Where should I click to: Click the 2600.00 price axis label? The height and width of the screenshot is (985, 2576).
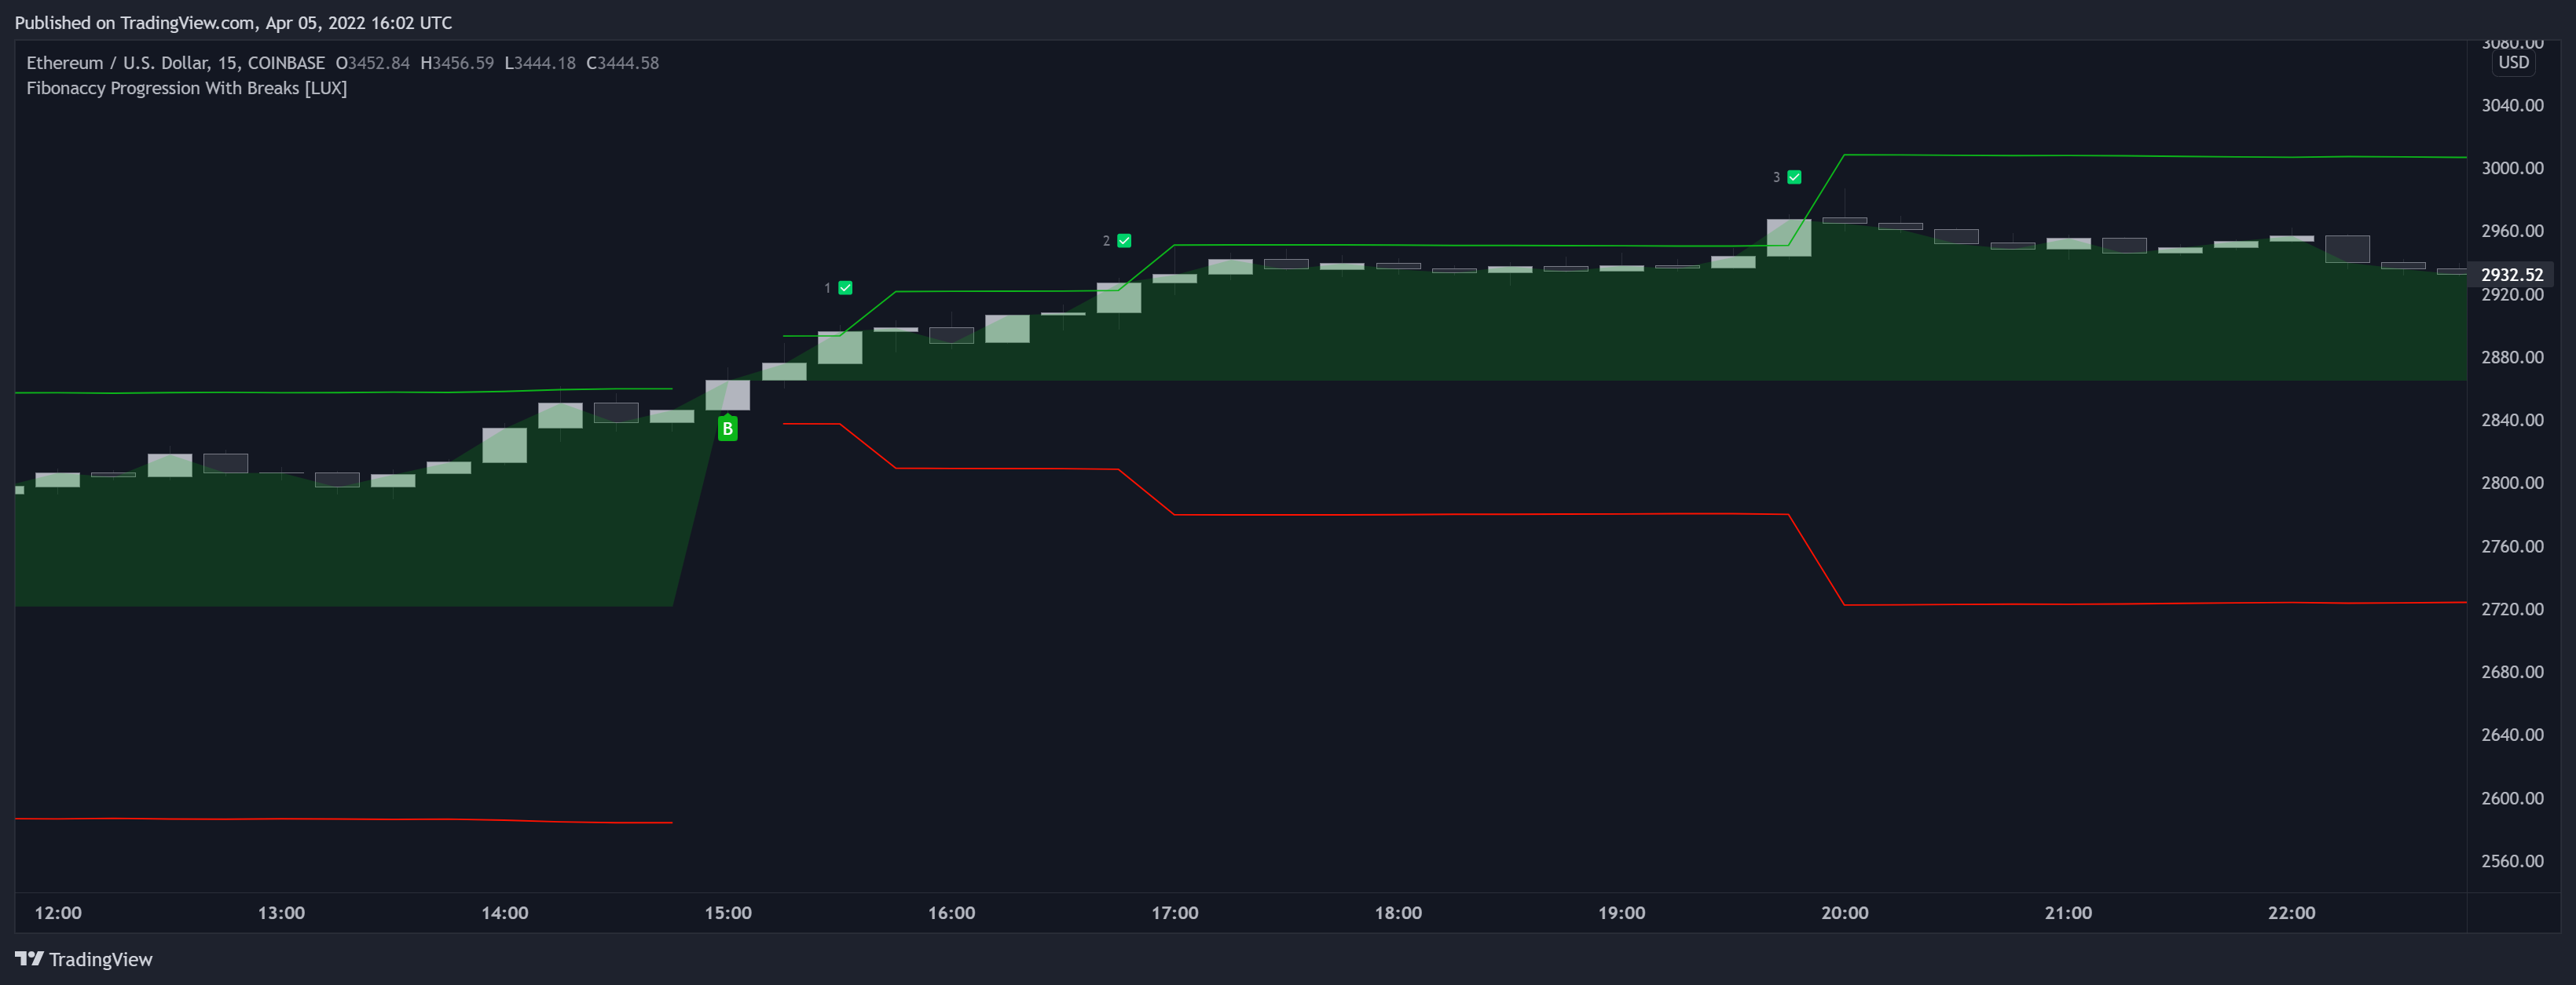[2512, 798]
